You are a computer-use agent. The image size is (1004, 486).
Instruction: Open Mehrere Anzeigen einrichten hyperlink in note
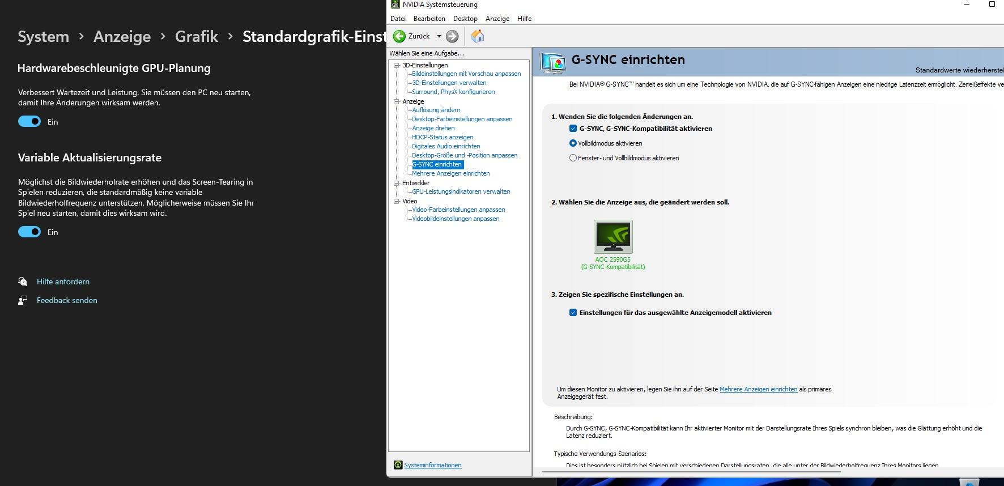758,389
